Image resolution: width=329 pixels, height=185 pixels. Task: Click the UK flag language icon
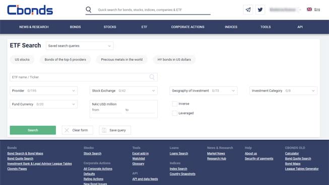point(309,10)
